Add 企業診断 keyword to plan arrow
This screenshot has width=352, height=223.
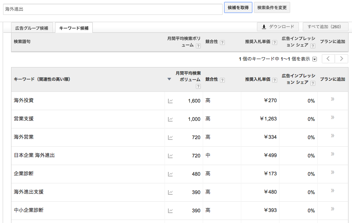pos(333,172)
